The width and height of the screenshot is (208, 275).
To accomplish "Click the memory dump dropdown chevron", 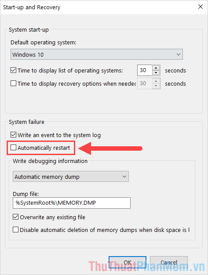I will pyautogui.click(x=124, y=177).
